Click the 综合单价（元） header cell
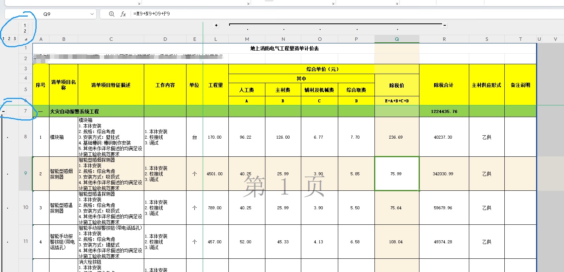Viewport: 564px width, 272px height. (324, 69)
